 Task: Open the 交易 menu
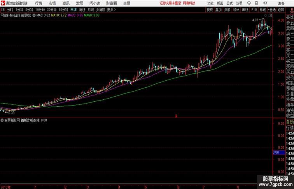pyautogui.click(x=126, y=3)
